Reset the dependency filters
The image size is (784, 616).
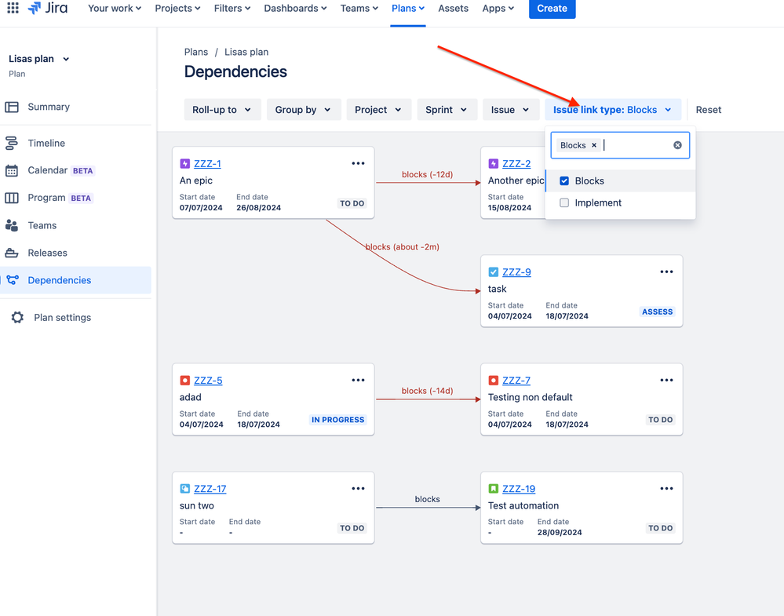point(709,110)
